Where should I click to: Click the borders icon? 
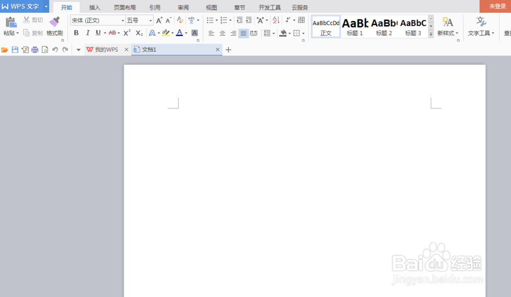click(x=296, y=33)
